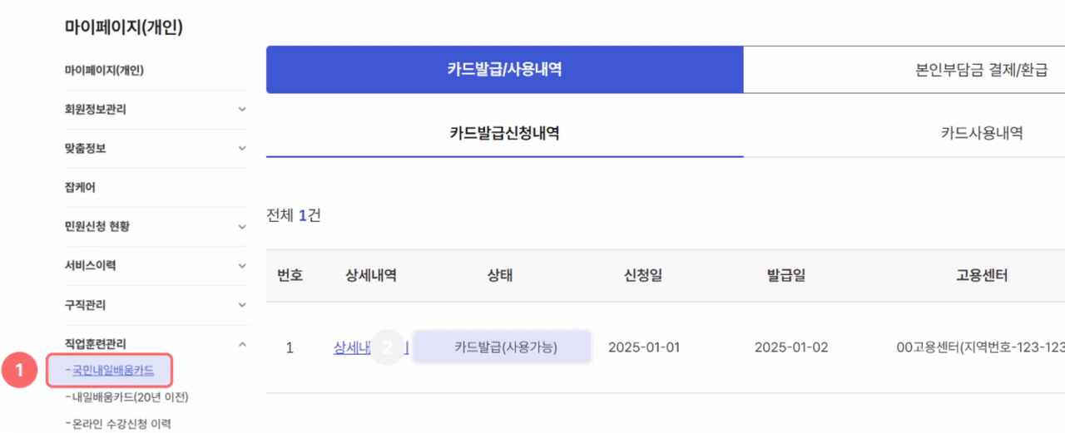Expand the 회원정보관리 menu chevron
Image resolution: width=1065 pixels, height=433 pixels.
pyautogui.click(x=242, y=109)
